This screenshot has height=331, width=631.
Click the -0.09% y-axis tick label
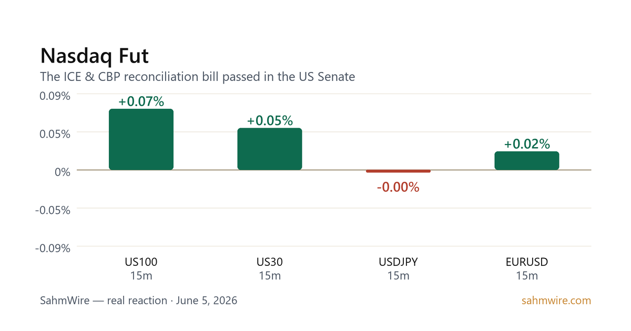pos(53,248)
